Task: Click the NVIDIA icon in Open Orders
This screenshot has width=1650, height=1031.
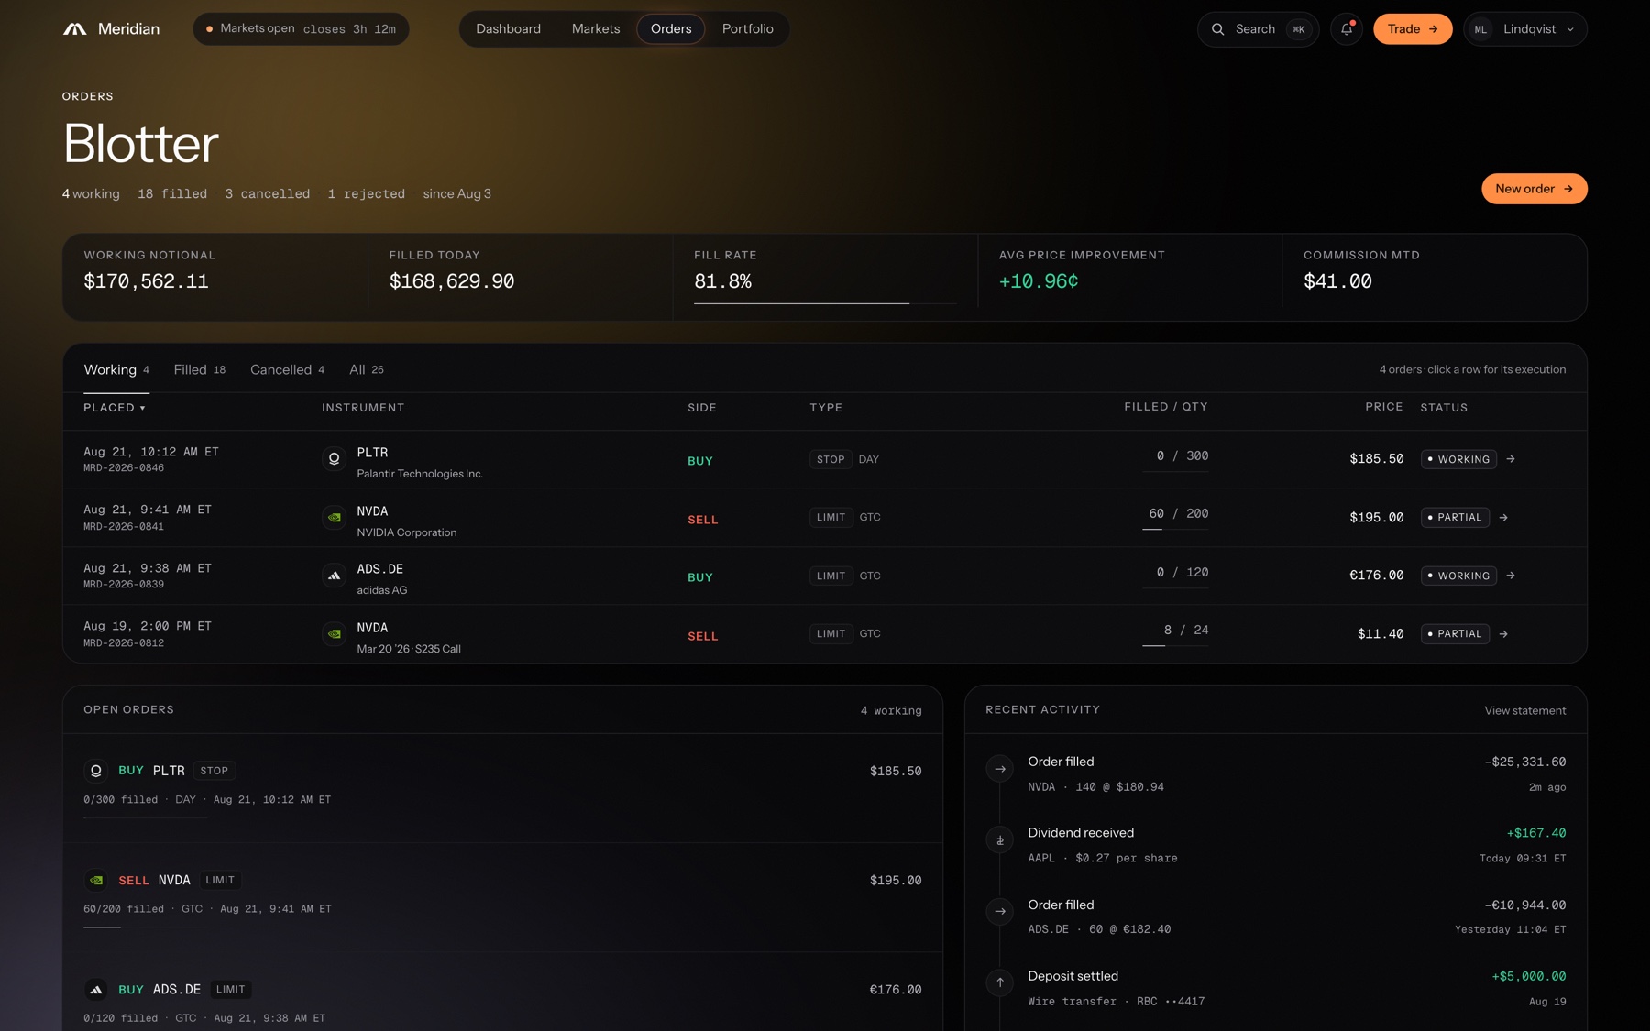Action: (x=96, y=880)
